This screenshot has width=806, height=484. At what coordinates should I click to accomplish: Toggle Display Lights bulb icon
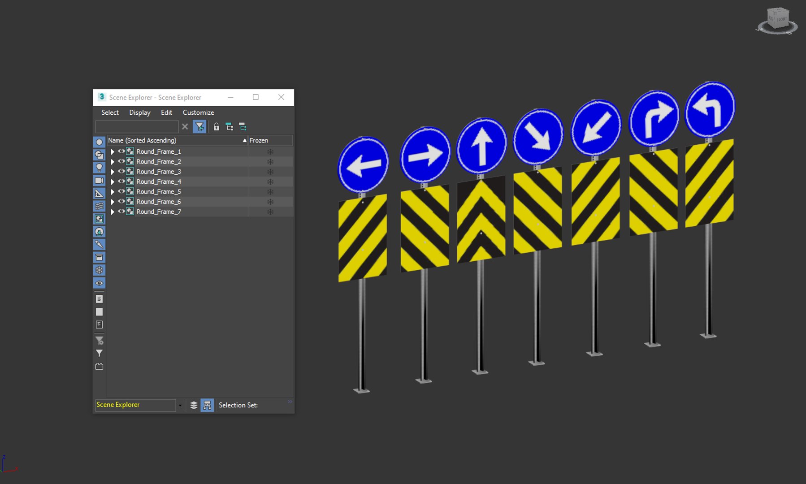[99, 168]
